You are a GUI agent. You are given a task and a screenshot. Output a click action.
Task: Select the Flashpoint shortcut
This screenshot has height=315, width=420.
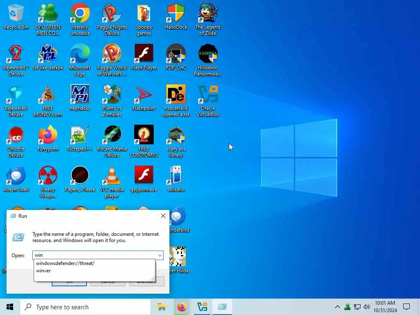click(144, 98)
